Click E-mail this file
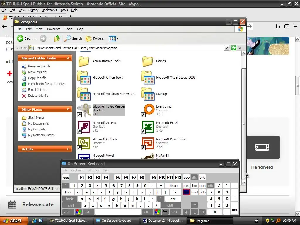Screen dimensions: 300x225 tap(37, 90)
